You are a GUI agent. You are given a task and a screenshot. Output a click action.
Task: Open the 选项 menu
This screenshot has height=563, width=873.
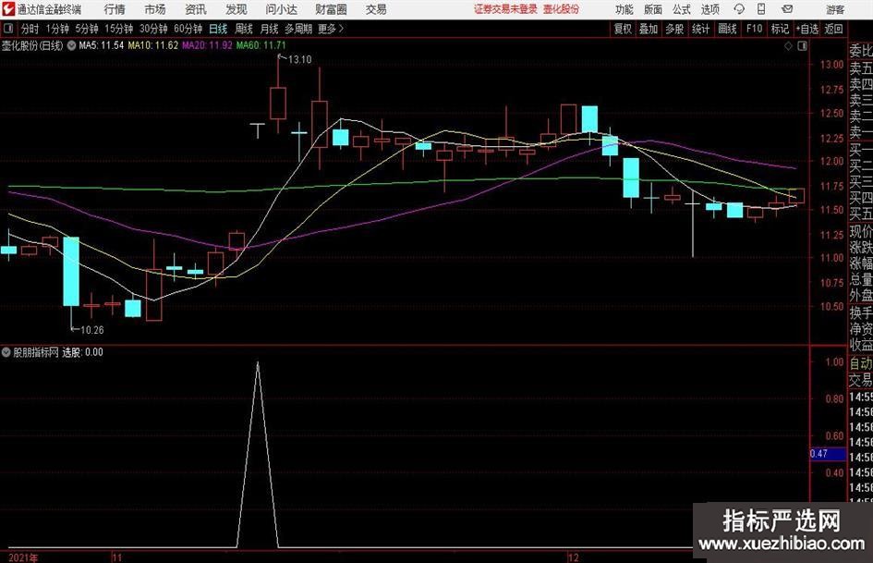tap(709, 9)
